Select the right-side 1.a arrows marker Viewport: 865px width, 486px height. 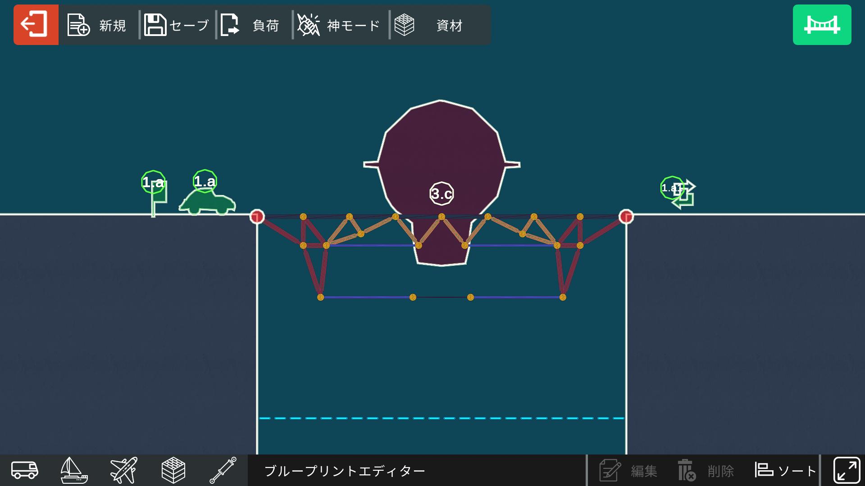[672, 188]
